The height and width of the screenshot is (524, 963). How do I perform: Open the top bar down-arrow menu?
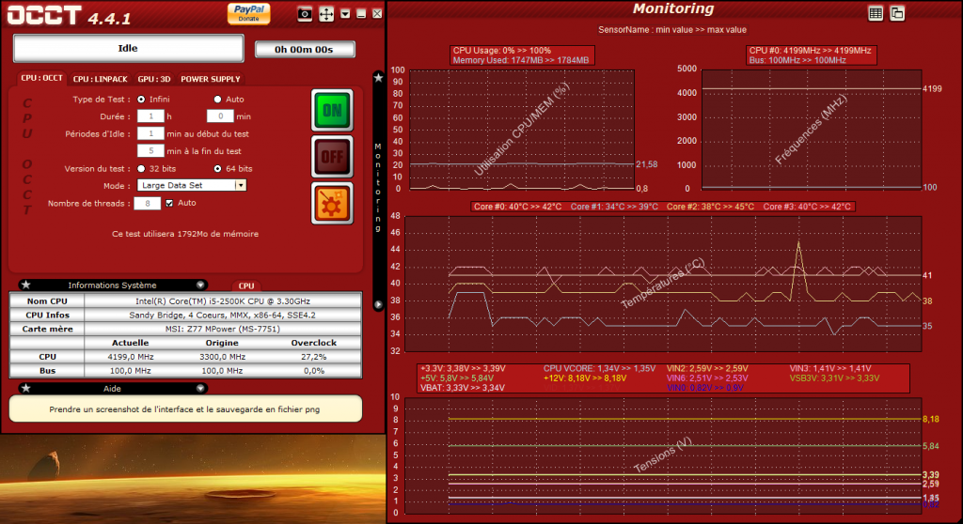coord(345,13)
